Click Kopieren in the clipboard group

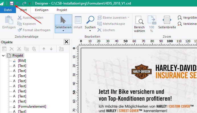pos(27,24)
